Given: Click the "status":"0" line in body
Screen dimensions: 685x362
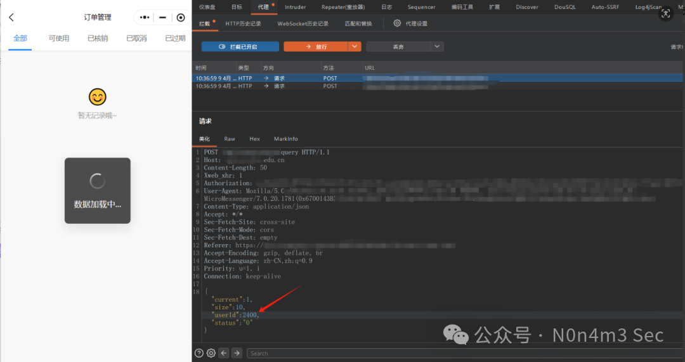Looking at the screenshot, I should pos(232,323).
